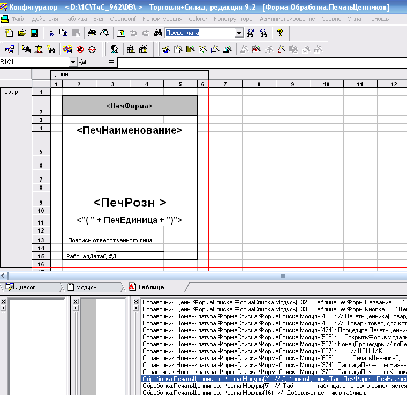The image size is (407, 395).
Task: Open the Таблица menu in the menu bar
Action: tap(76, 19)
